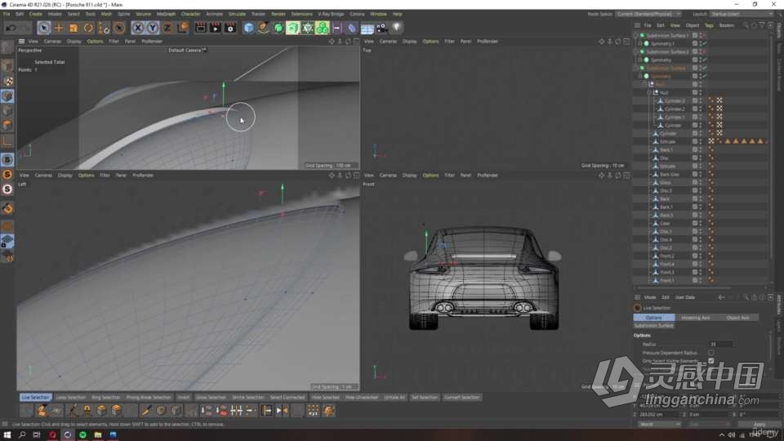
Task: Click the Deformer bend icon
Action: pyautogui.click(x=352, y=28)
